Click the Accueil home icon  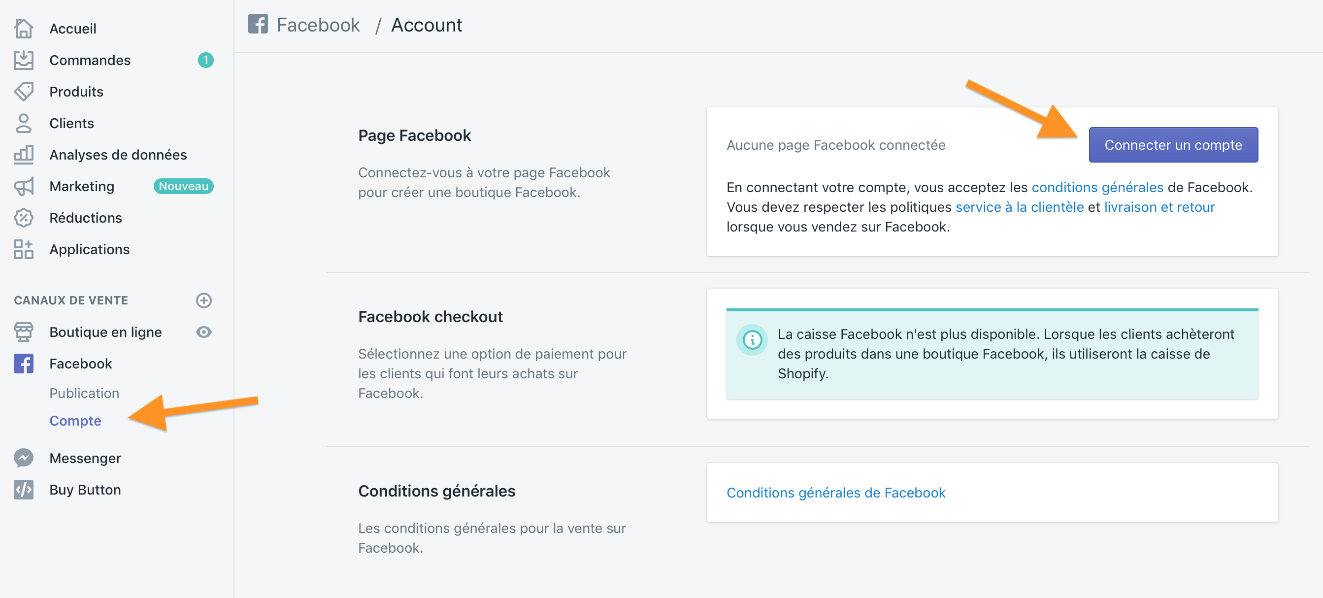pos(23,29)
